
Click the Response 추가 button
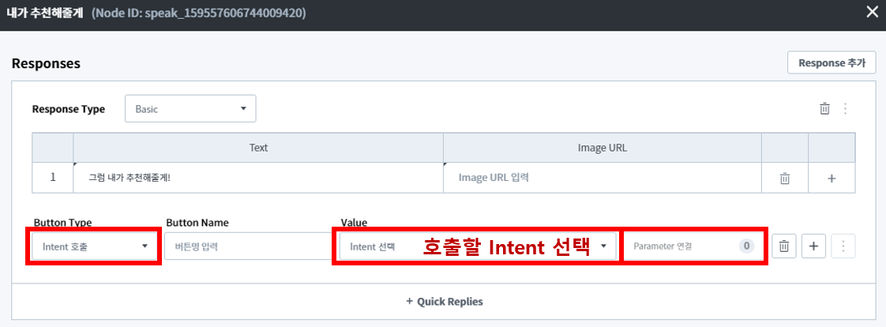point(832,62)
